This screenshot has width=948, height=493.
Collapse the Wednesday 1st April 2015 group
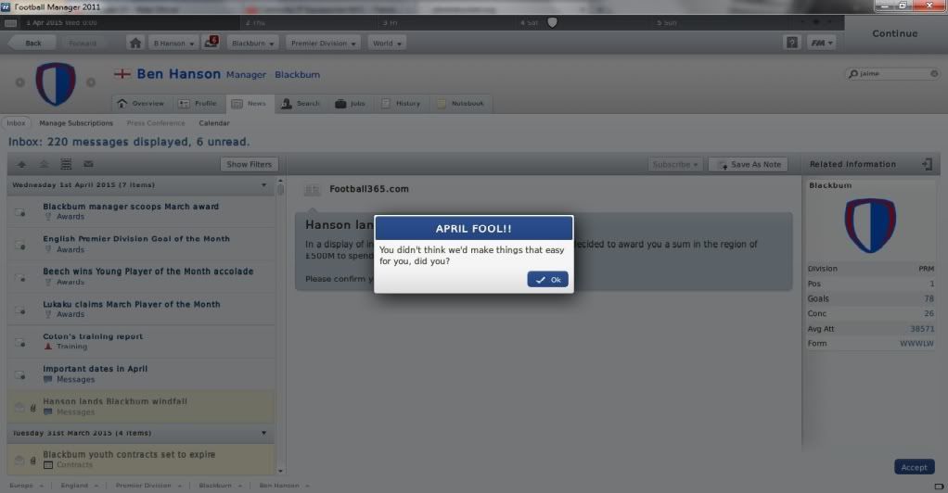pyautogui.click(x=263, y=184)
